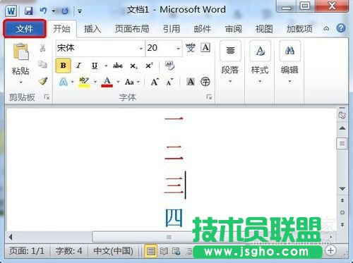Open Word Help question mark
The width and height of the screenshot is (353, 263).
[341, 28]
